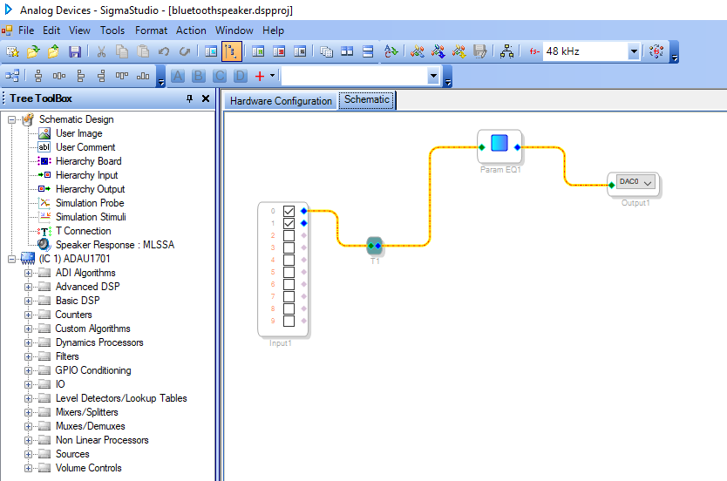Click the Param EQ1 output pin
Screen dimensions: 727x481
pyautogui.click(x=518, y=147)
